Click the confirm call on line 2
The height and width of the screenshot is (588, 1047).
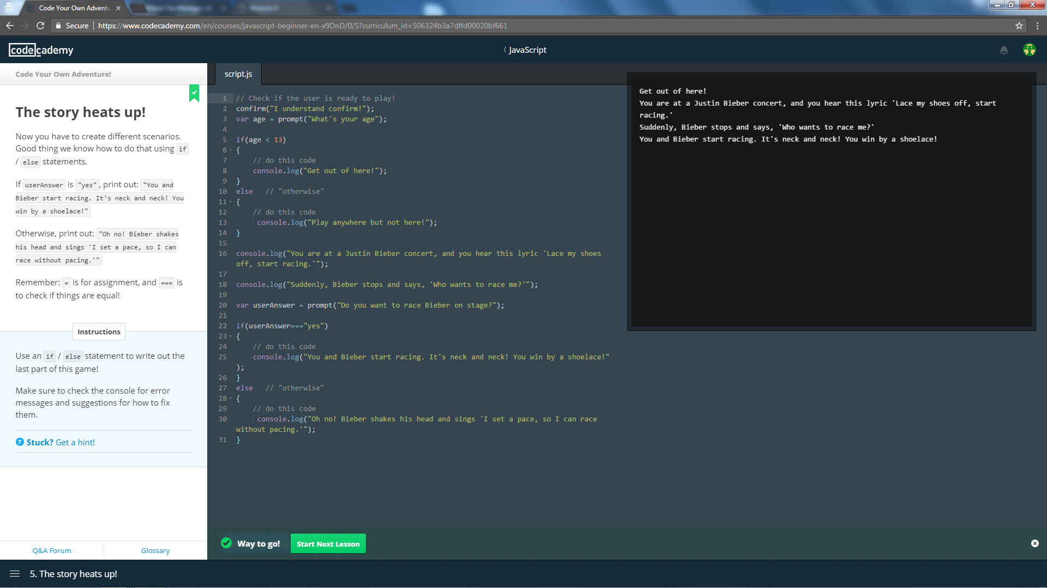(305, 109)
